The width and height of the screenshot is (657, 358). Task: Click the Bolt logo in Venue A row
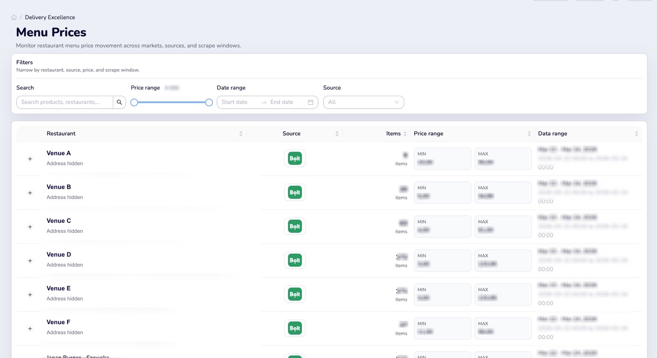point(295,159)
